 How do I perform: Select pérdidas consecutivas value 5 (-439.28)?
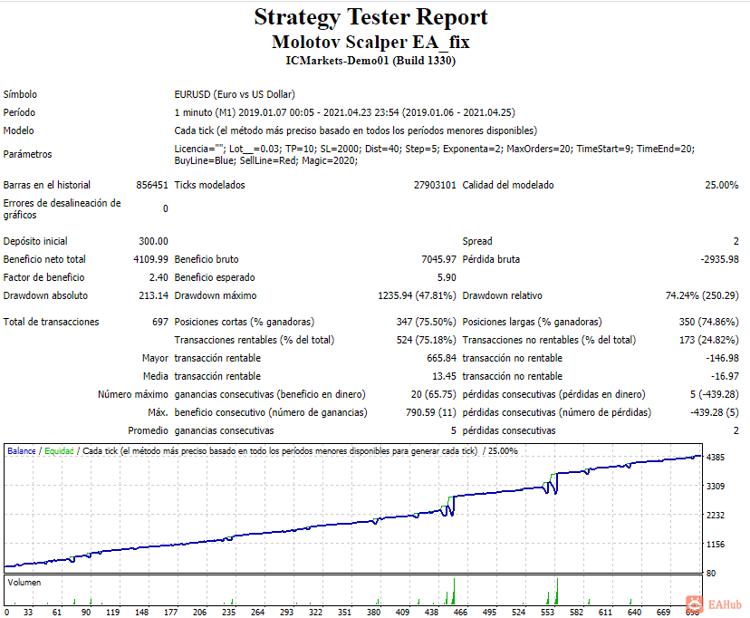tap(714, 394)
